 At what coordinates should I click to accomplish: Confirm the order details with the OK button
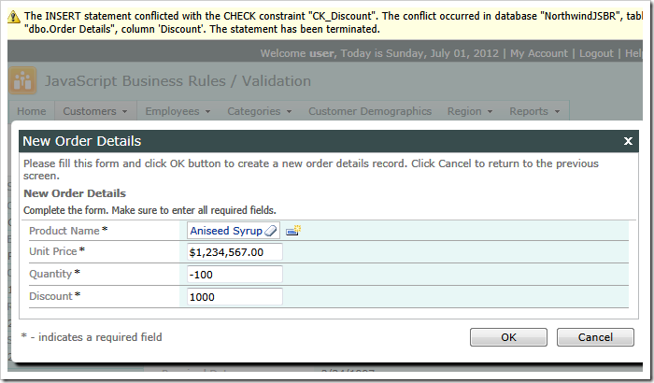point(508,337)
